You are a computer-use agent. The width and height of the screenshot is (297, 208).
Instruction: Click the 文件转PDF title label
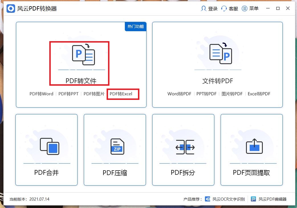(217, 81)
